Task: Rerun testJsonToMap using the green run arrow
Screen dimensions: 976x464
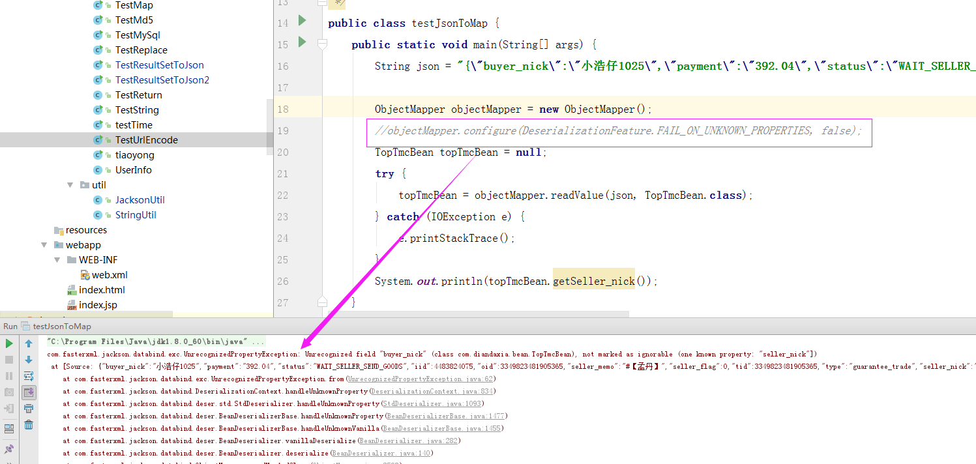Action: [9, 343]
